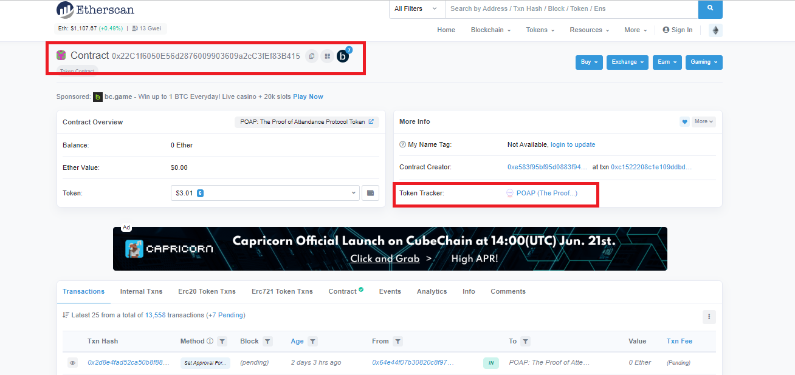Open the From address 0x64e44f07b30820c8f97…
This screenshot has height=375, width=795.
coord(413,362)
